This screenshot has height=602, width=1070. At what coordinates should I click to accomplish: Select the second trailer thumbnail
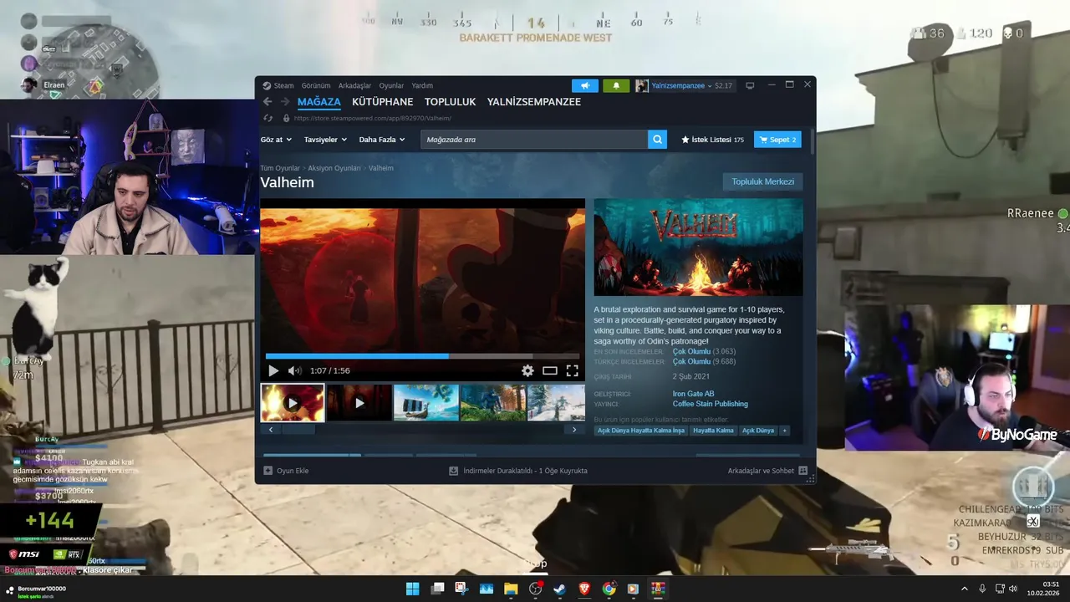pos(359,402)
